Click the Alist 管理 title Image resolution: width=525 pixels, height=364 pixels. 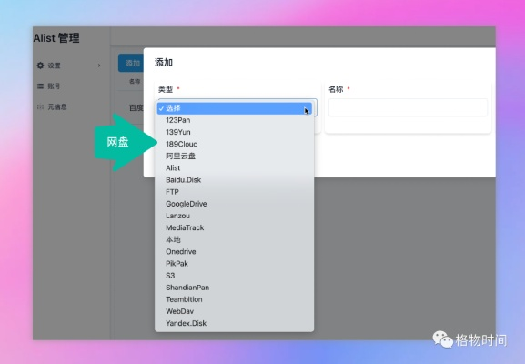pos(56,38)
